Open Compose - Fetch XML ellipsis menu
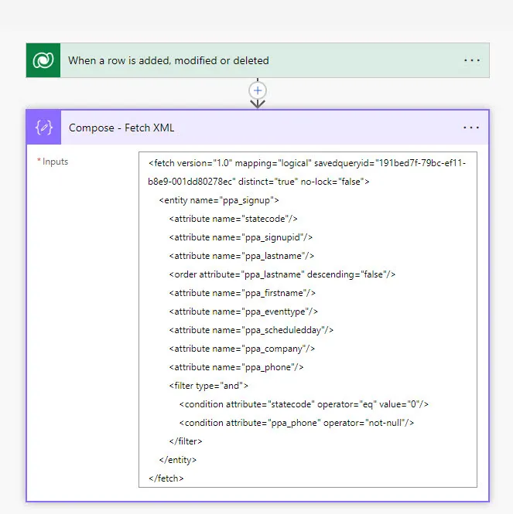The width and height of the screenshot is (513, 514). pos(471,128)
